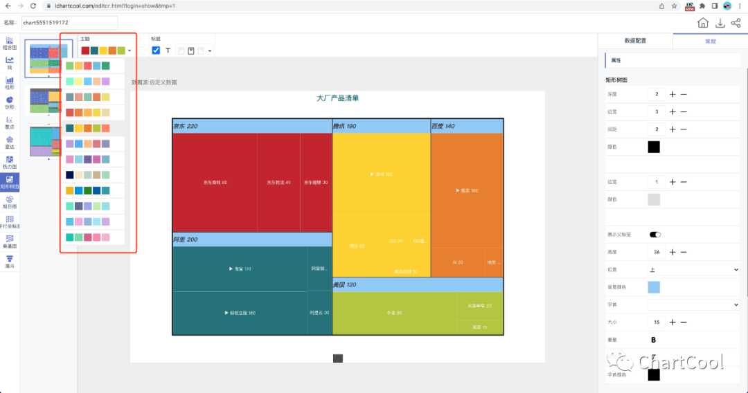
Task: Share the chart via share icon
Action: coord(736,23)
